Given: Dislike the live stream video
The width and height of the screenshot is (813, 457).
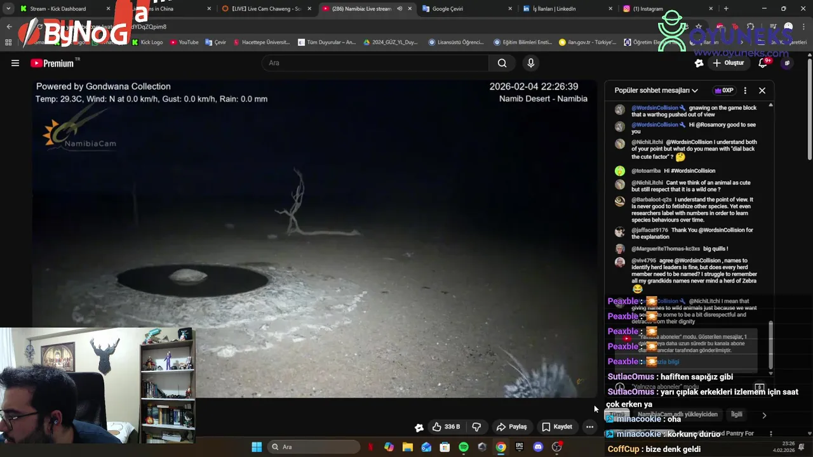Looking at the screenshot, I should (x=476, y=427).
